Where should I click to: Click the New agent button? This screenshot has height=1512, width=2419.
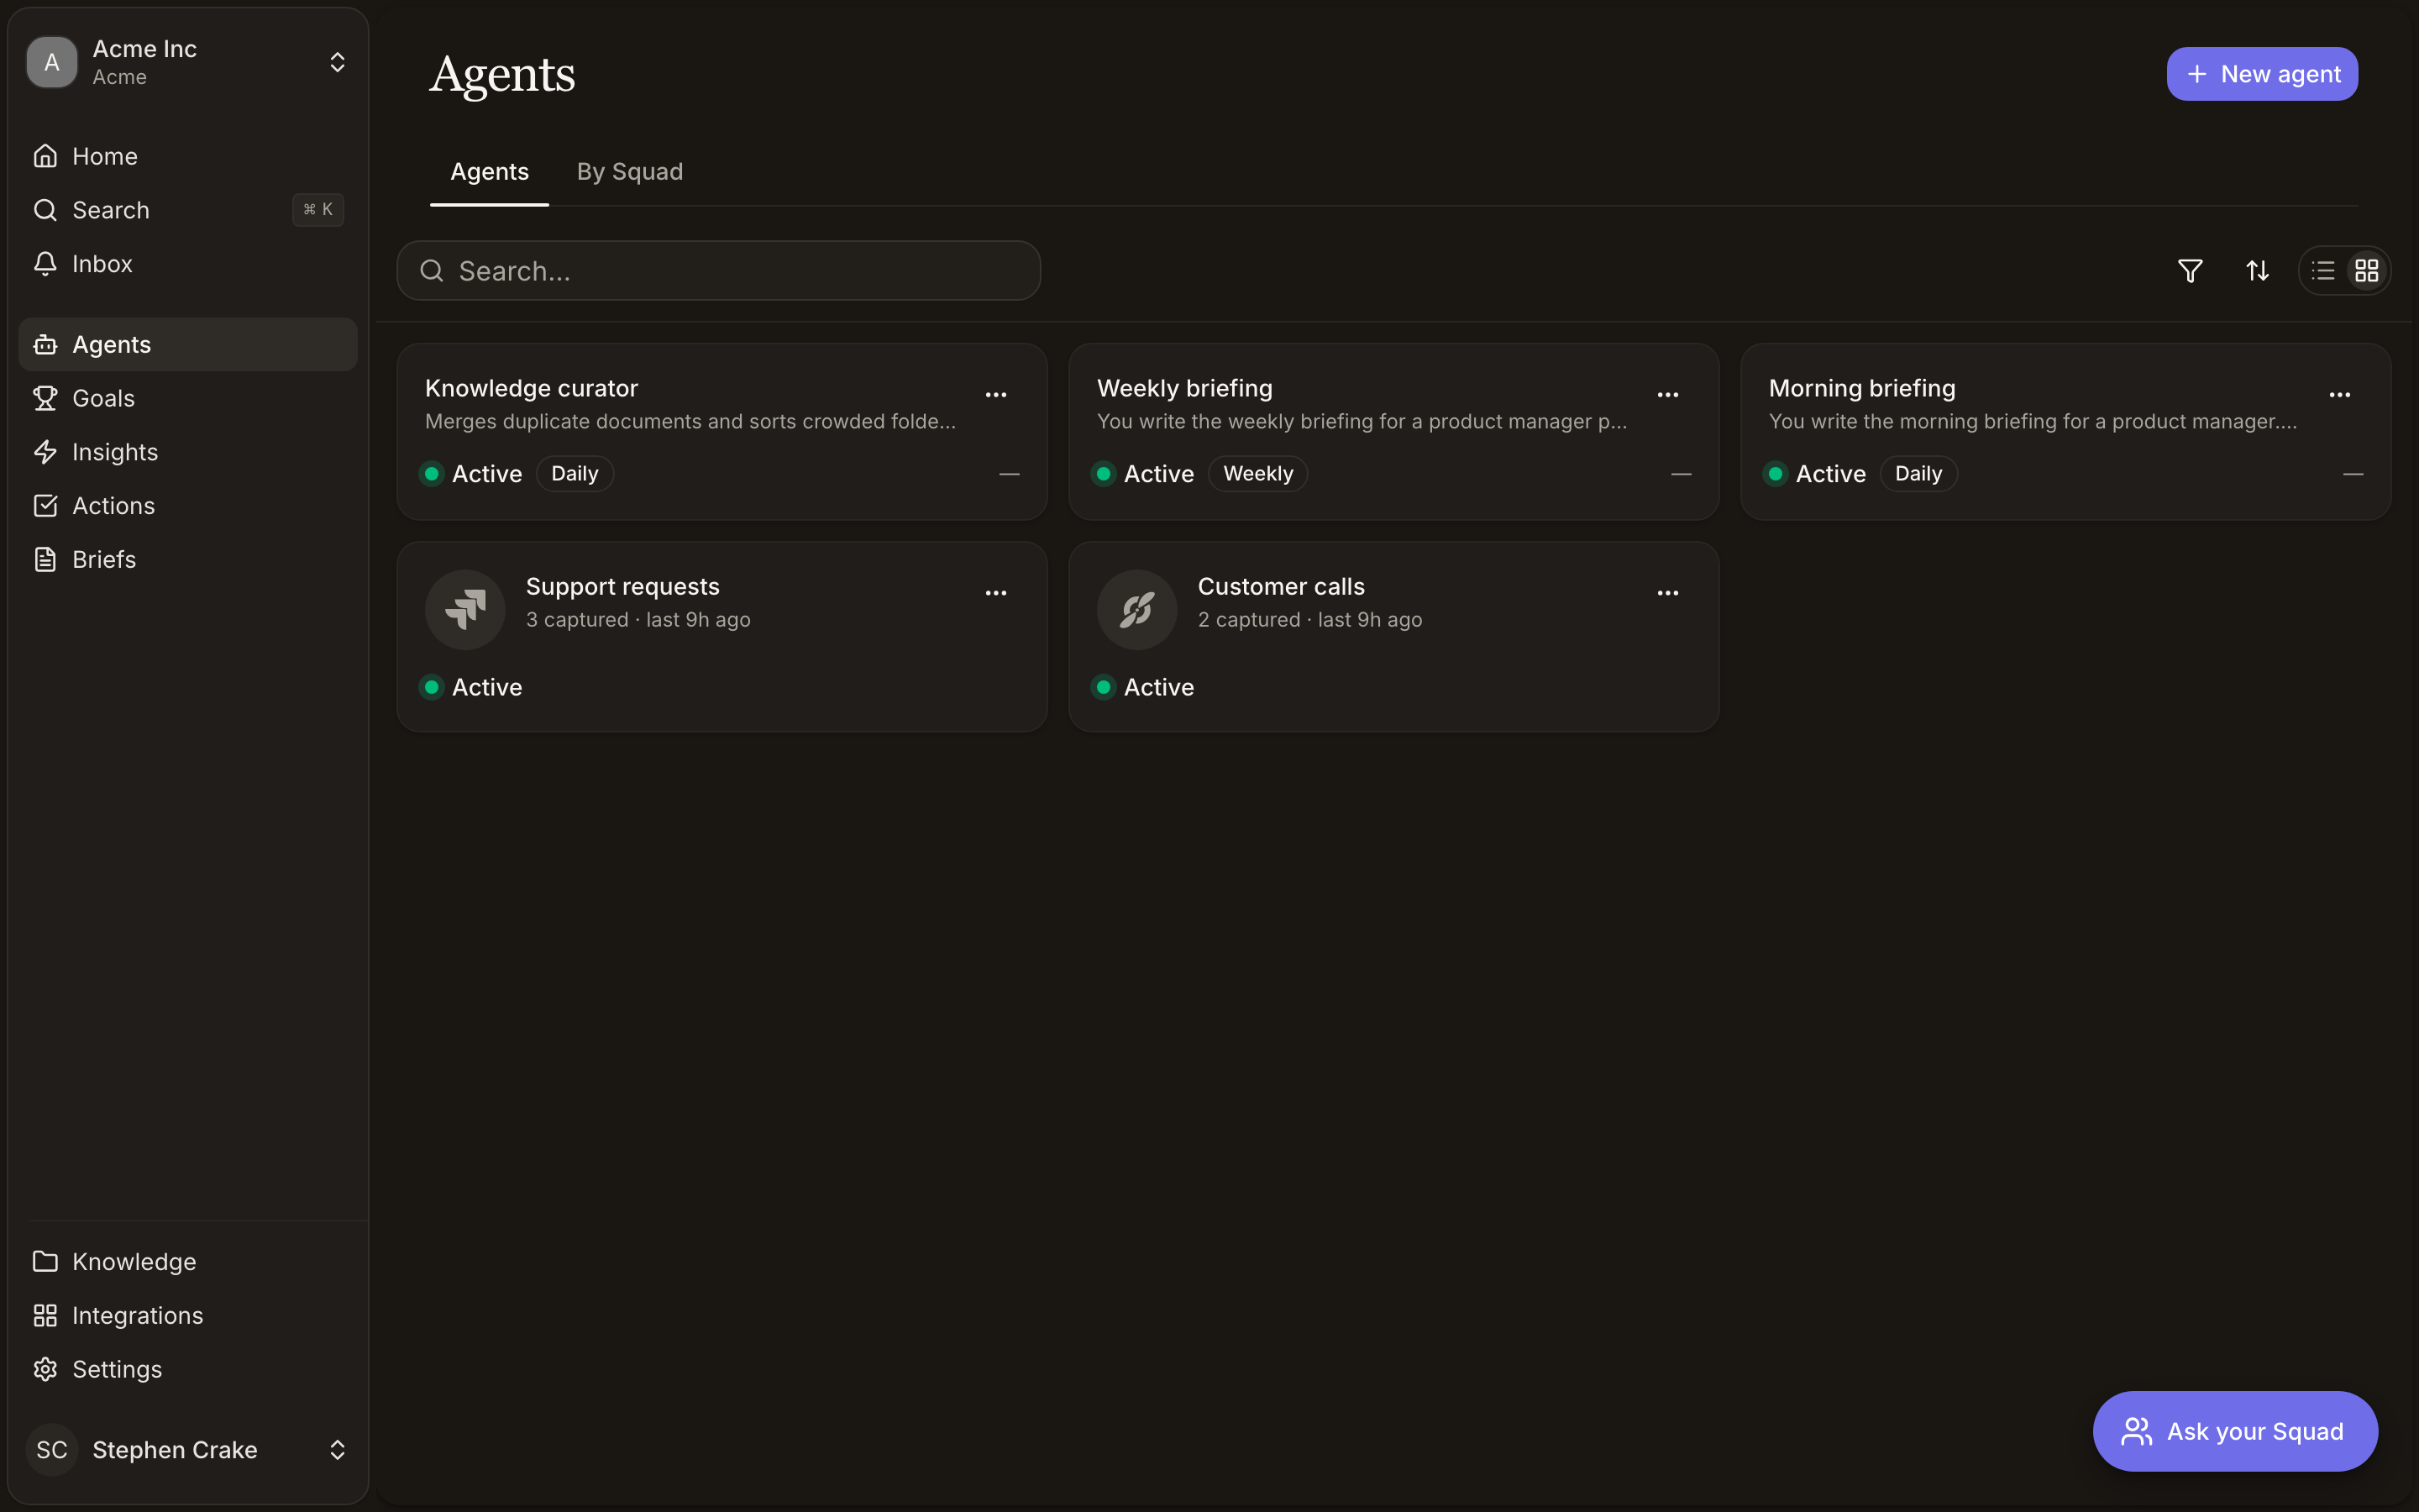2262,74
